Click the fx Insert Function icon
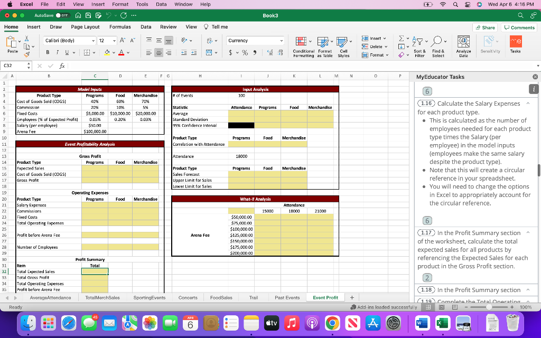Image resolution: width=541 pixels, height=338 pixels. click(62, 66)
